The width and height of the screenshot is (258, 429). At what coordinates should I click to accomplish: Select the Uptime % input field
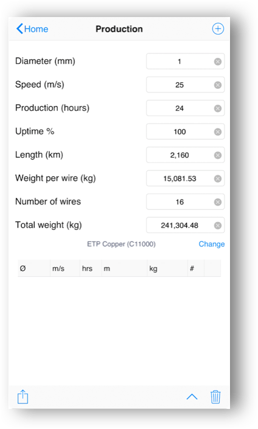[x=185, y=131]
